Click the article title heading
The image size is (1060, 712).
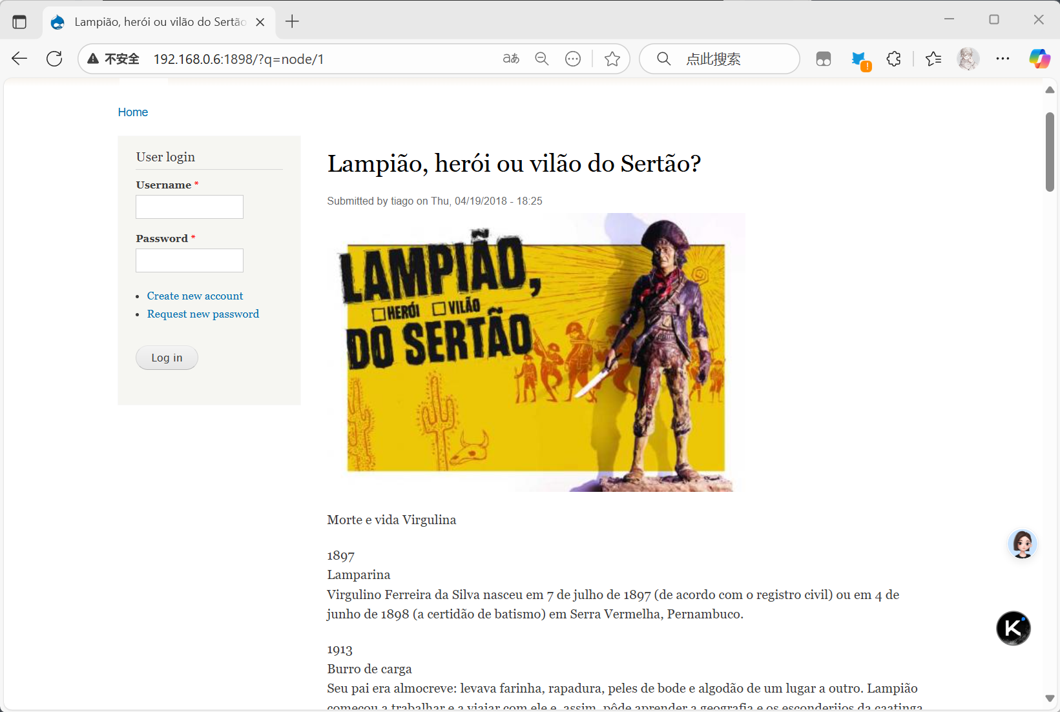[x=514, y=163]
